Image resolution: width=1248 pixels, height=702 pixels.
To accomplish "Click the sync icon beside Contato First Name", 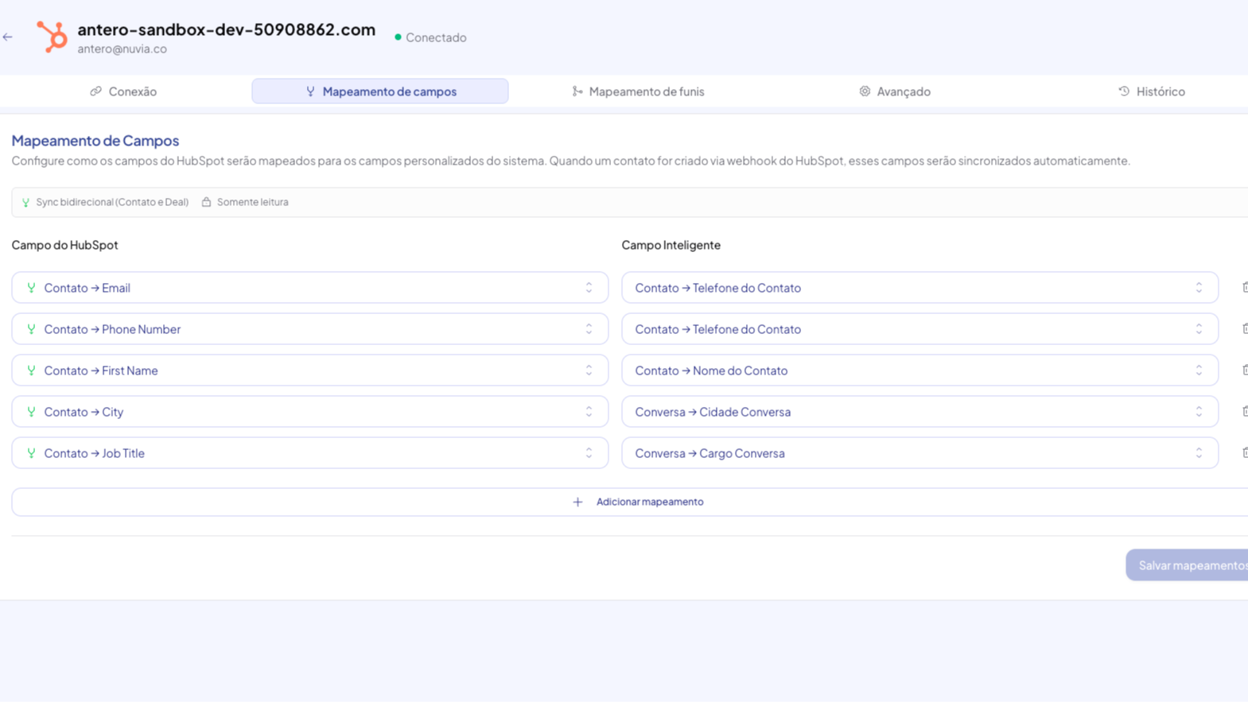I will pyautogui.click(x=31, y=370).
